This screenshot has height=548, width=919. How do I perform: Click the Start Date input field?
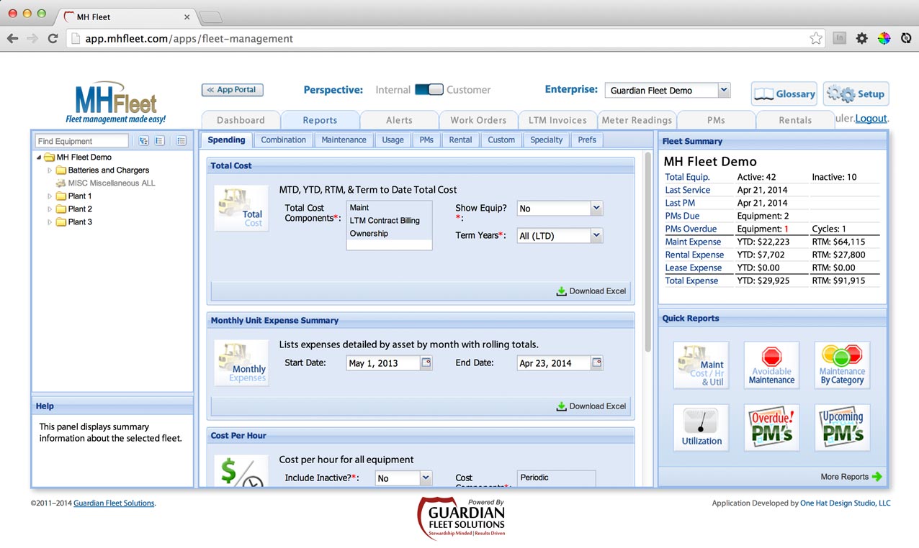tap(383, 363)
